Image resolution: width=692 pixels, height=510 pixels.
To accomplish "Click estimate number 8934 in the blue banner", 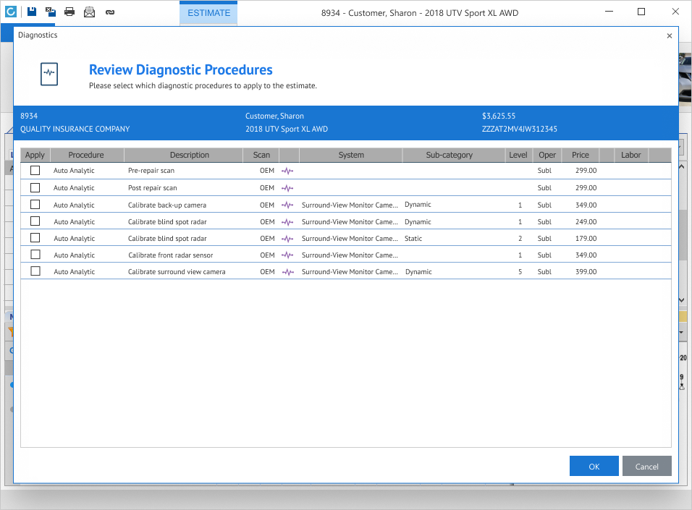I will [29, 116].
